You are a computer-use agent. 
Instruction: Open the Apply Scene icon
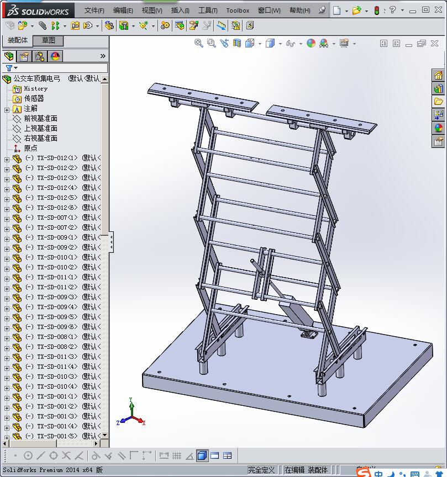(x=324, y=43)
